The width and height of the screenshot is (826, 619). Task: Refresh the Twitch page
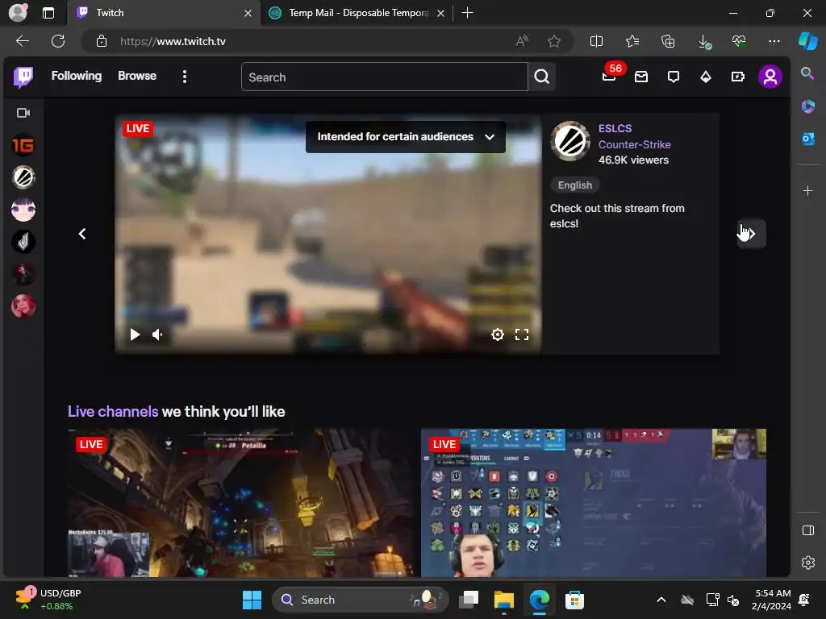pos(58,41)
